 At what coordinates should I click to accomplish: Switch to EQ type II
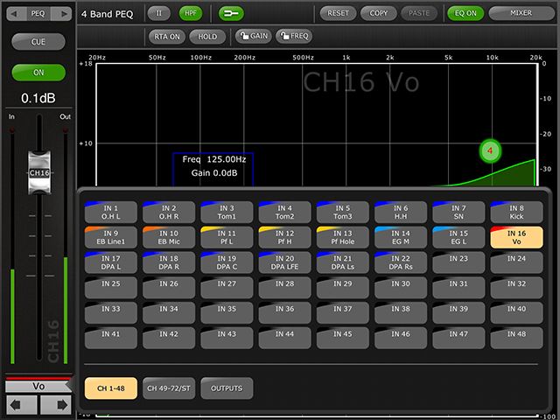(158, 13)
